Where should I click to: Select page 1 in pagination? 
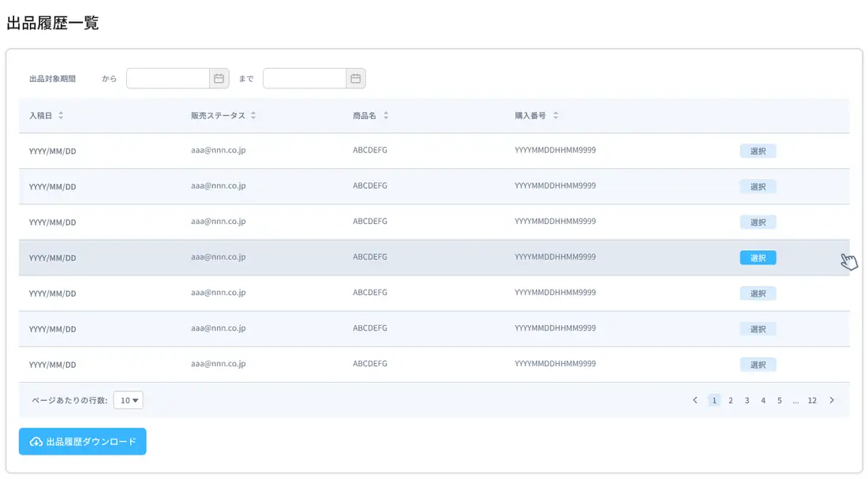(x=714, y=400)
